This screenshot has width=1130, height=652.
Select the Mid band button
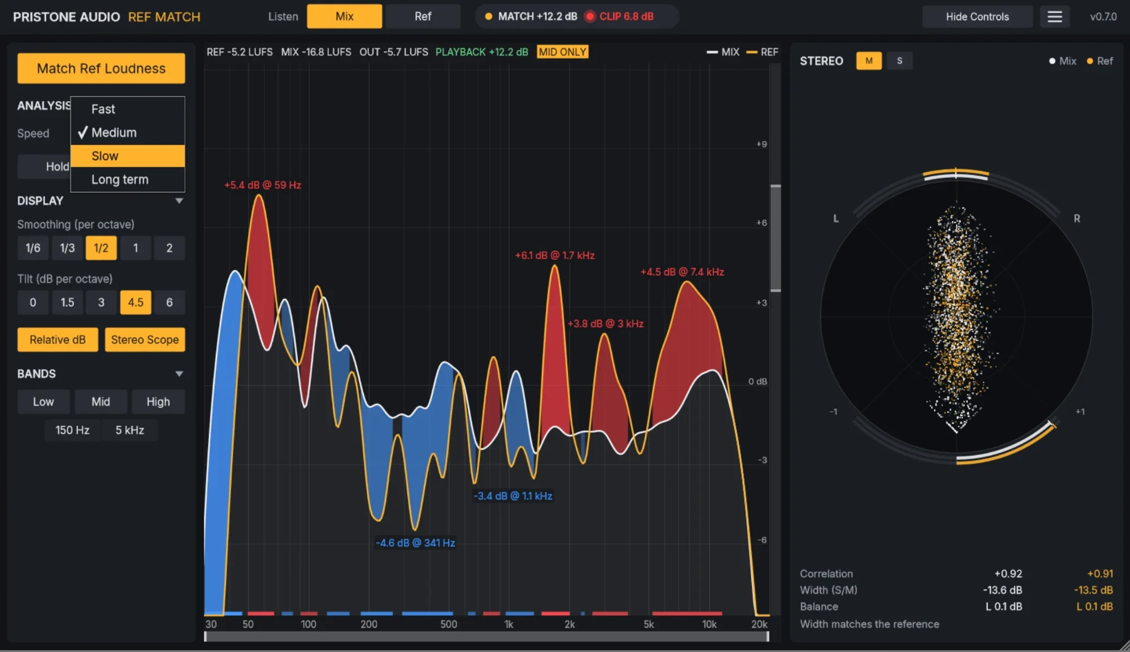(x=101, y=402)
